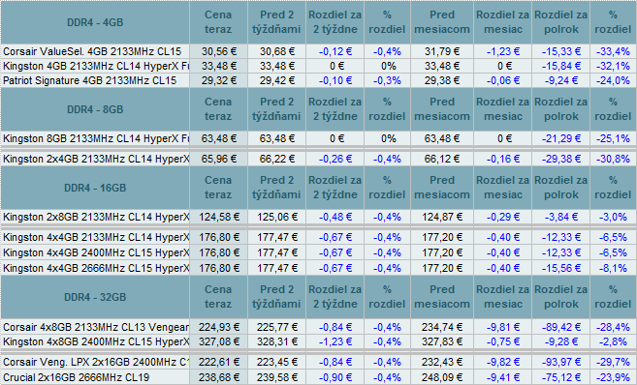Click the 238,68 € current price cell
637x385 pixels.
pos(218,377)
